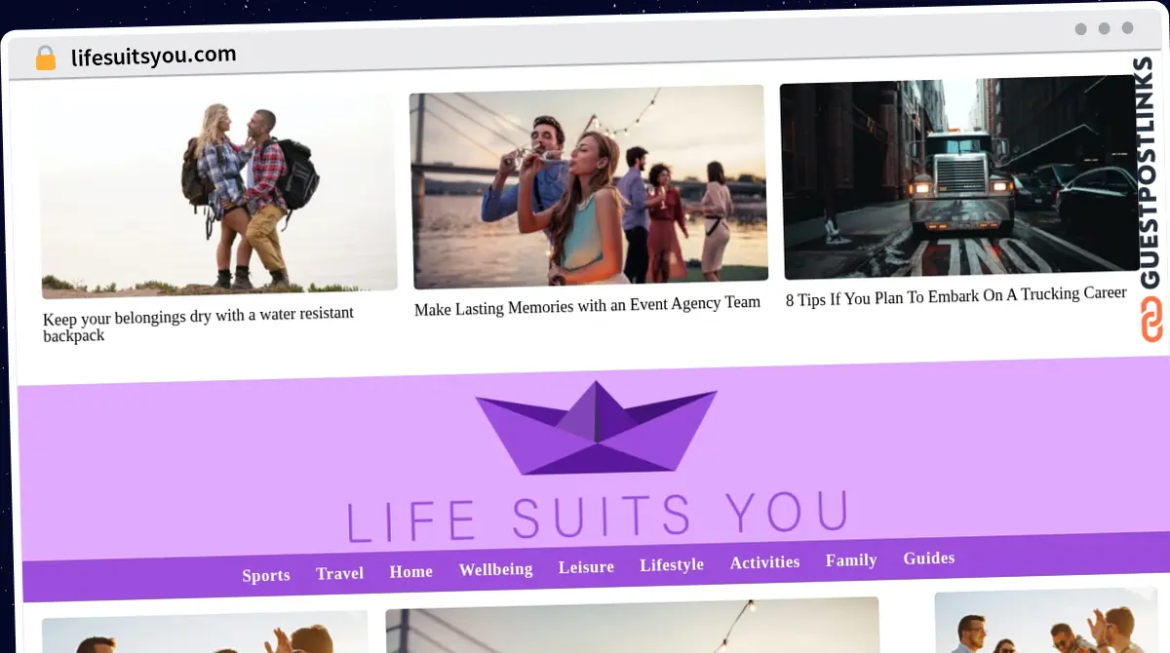Click the lifesuitsyou.com address text

[x=154, y=55]
